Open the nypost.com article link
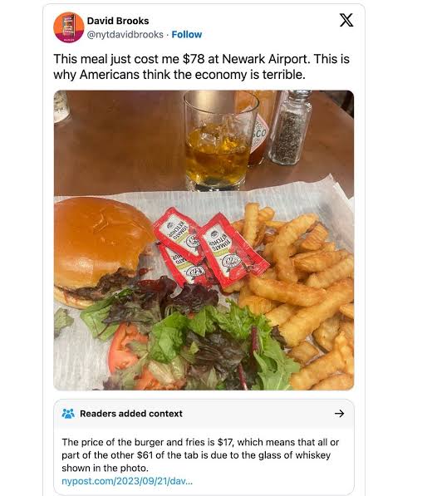The width and height of the screenshot is (427, 496). 127,481
